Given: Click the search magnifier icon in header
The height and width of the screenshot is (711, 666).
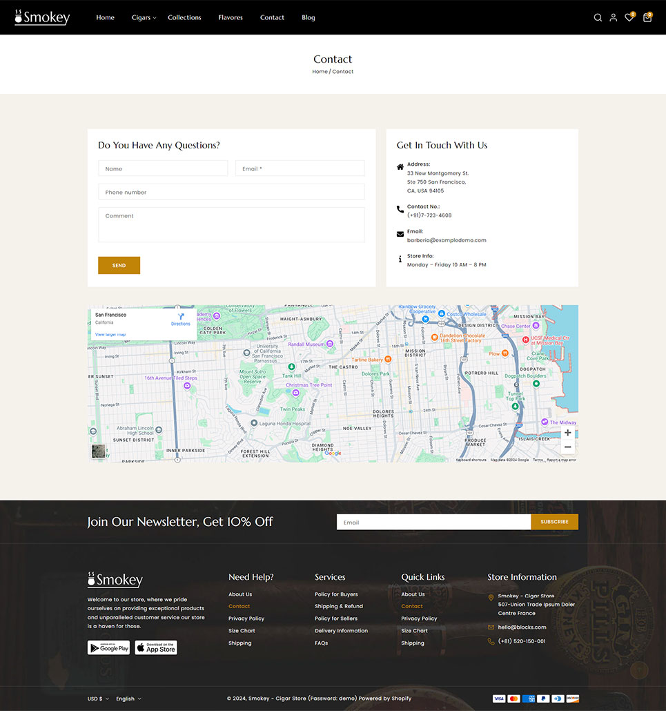Looking at the screenshot, I should (x=598, y=18).
